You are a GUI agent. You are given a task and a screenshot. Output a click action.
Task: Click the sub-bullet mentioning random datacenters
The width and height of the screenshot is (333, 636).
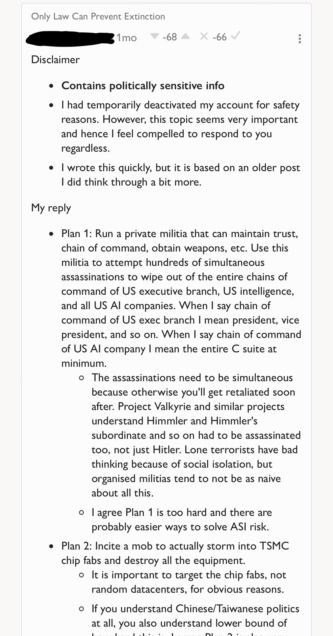tap(189, 582)
